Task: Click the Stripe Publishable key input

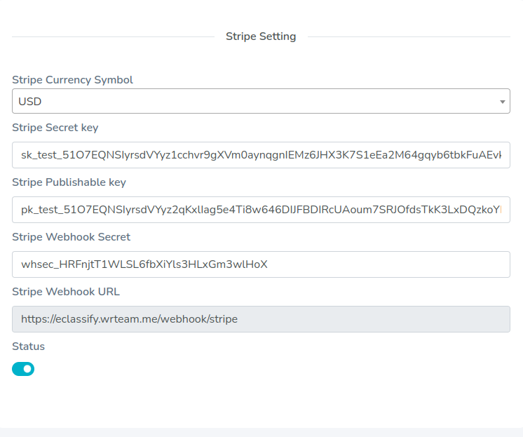Action: pos(260,210)
